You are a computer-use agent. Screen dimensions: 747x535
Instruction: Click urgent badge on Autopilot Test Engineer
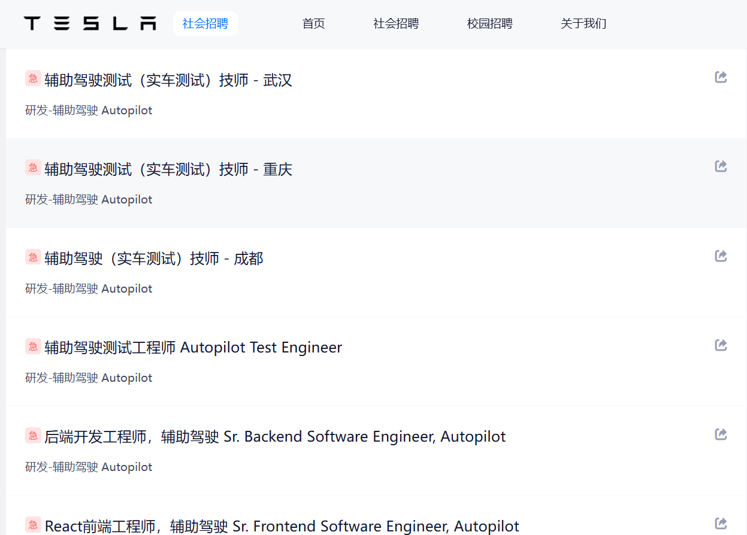[33, 346]
